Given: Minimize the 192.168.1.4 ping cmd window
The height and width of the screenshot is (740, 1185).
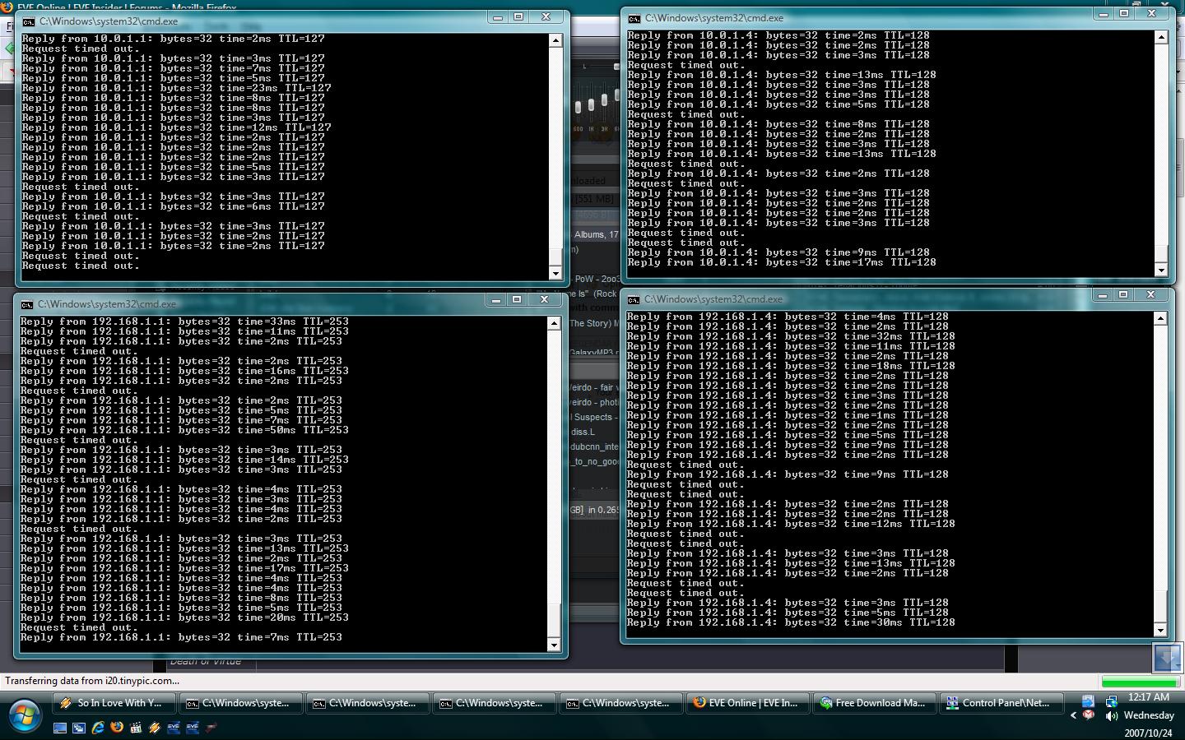Looking at the screenshot, I should [1102, 295].
